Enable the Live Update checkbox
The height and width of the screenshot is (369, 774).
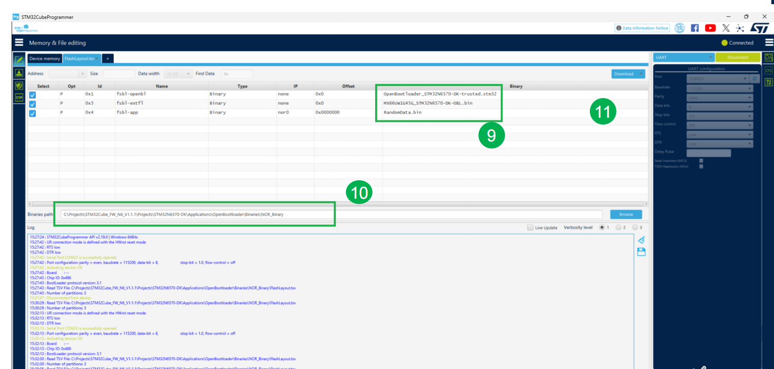point(530,228)
